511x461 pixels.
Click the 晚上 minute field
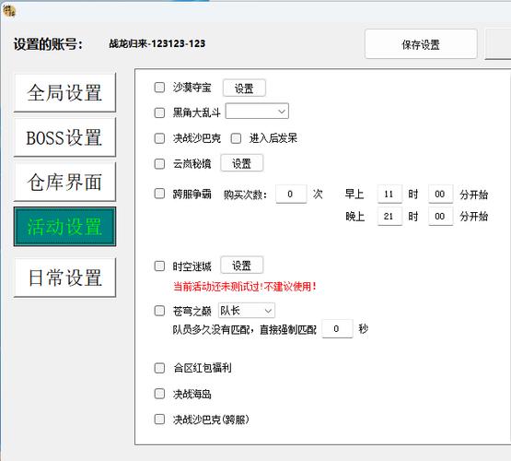point(440,216)
